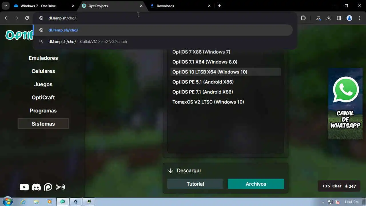Viewport: 366px width, 206px height.
Task: Open Windows Media Player in taskbar
Action: pyautogui.click(x=49, y=202)
